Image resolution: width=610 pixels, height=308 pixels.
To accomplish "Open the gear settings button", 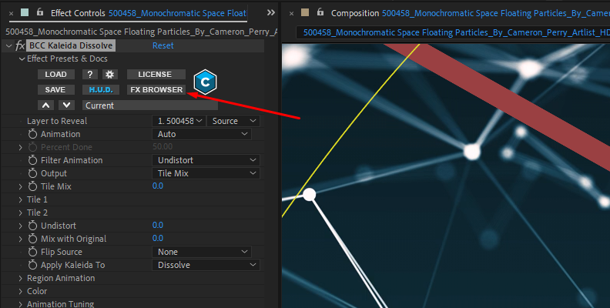I will click(x=109, y=74).
